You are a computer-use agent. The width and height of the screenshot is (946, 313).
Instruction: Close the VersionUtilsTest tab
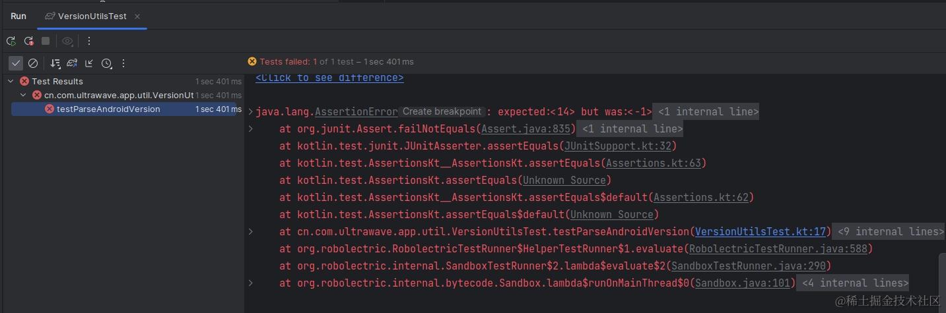click(137, 16)
